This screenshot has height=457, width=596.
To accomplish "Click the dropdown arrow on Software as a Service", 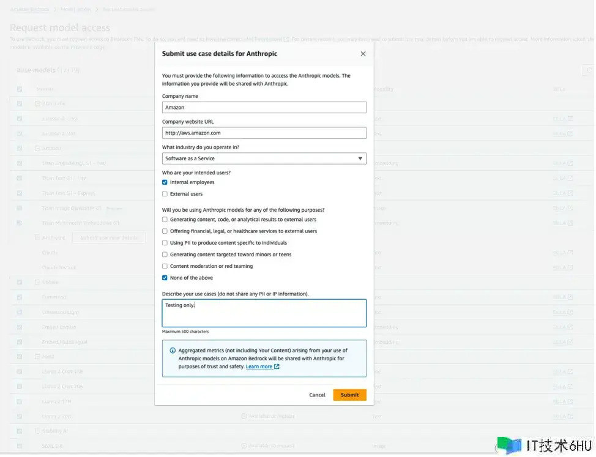I will pos(360,158).
